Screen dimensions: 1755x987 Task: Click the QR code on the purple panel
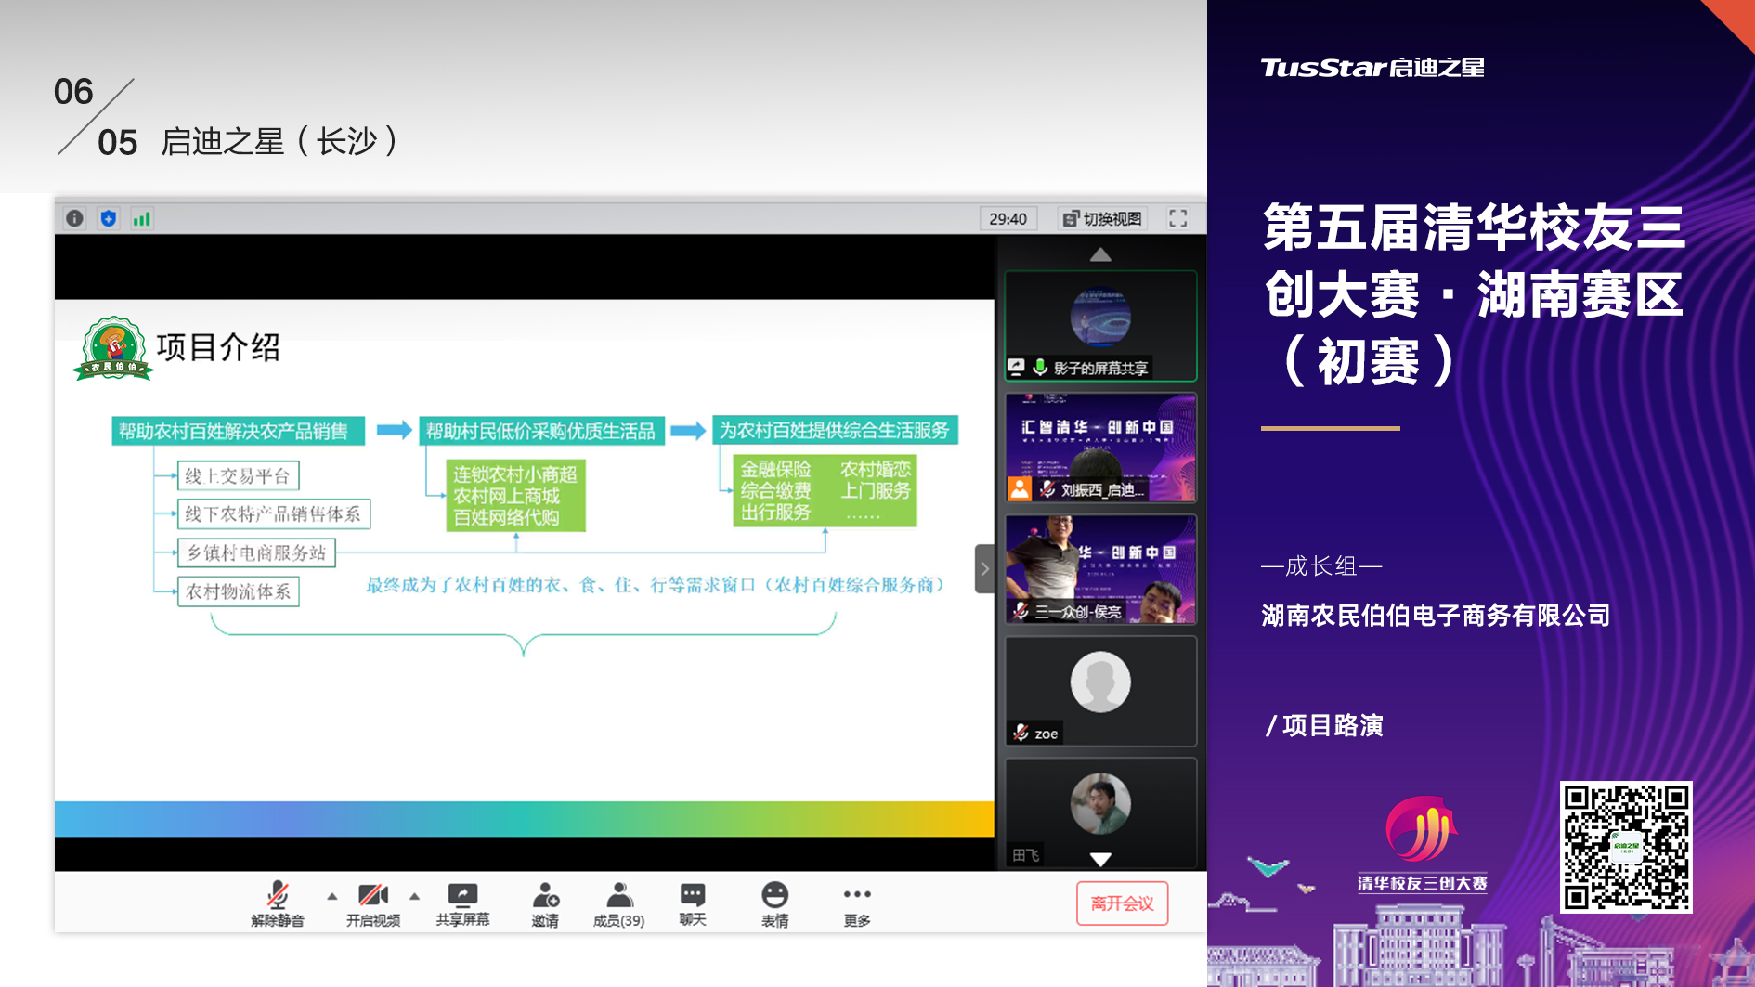1626,847
